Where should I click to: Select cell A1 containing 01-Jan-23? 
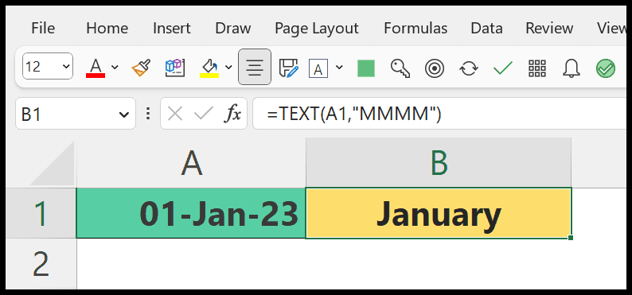tap(191, 213)
